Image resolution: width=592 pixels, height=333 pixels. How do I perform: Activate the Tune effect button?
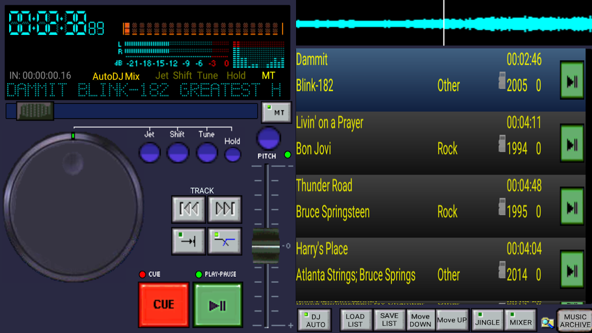tap(207, 152)
